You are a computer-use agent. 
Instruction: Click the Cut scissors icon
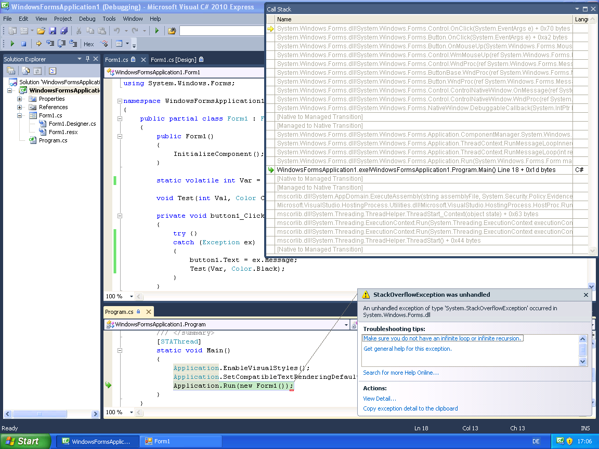pos(79,31)
